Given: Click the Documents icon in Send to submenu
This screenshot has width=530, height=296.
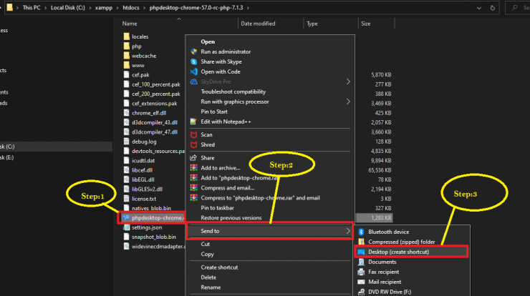Looking at the screenshot, I should 361,262.
